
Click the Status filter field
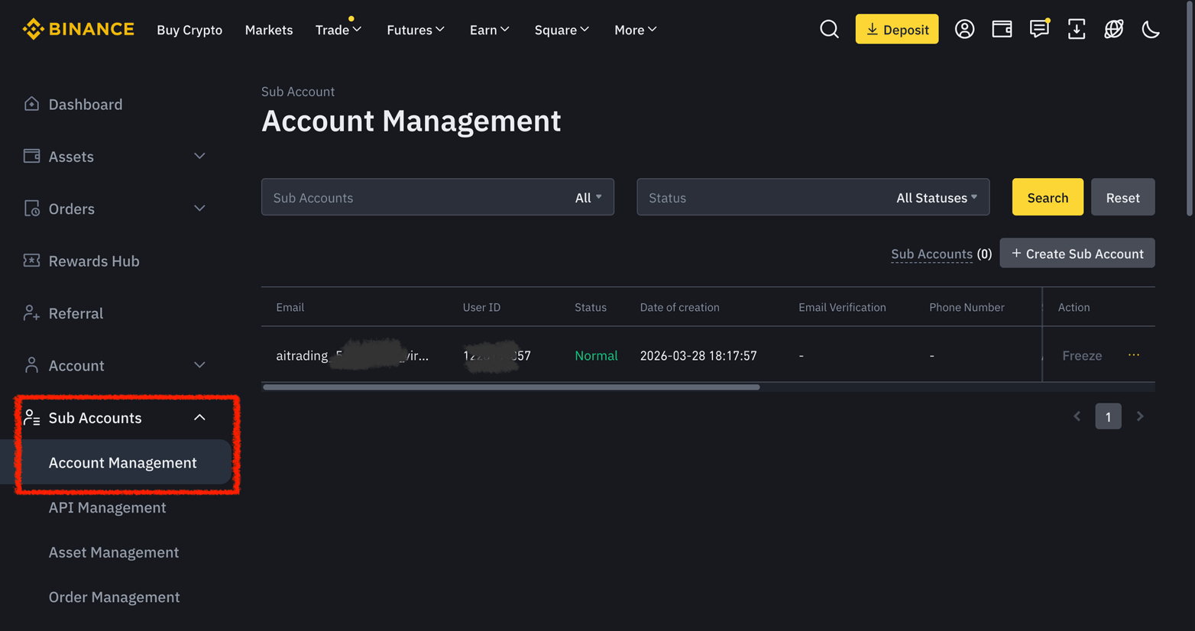[813, 197]
